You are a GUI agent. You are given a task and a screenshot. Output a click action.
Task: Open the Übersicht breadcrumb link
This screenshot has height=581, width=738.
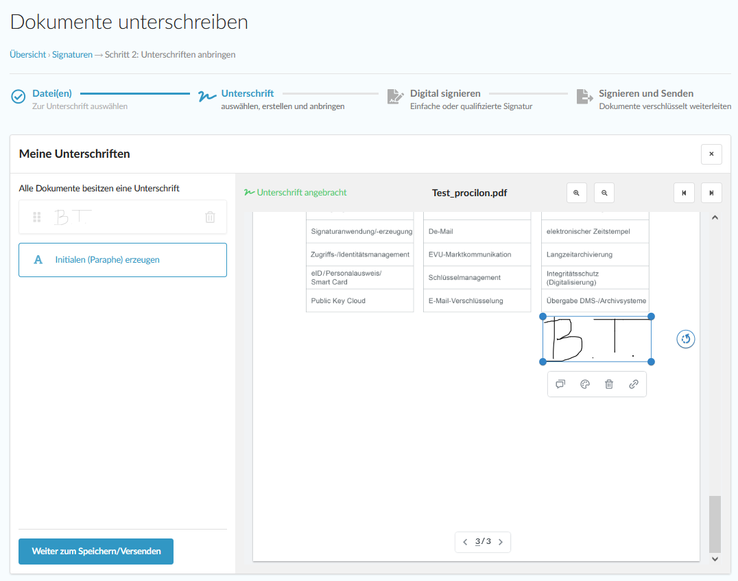pos(28,54)
